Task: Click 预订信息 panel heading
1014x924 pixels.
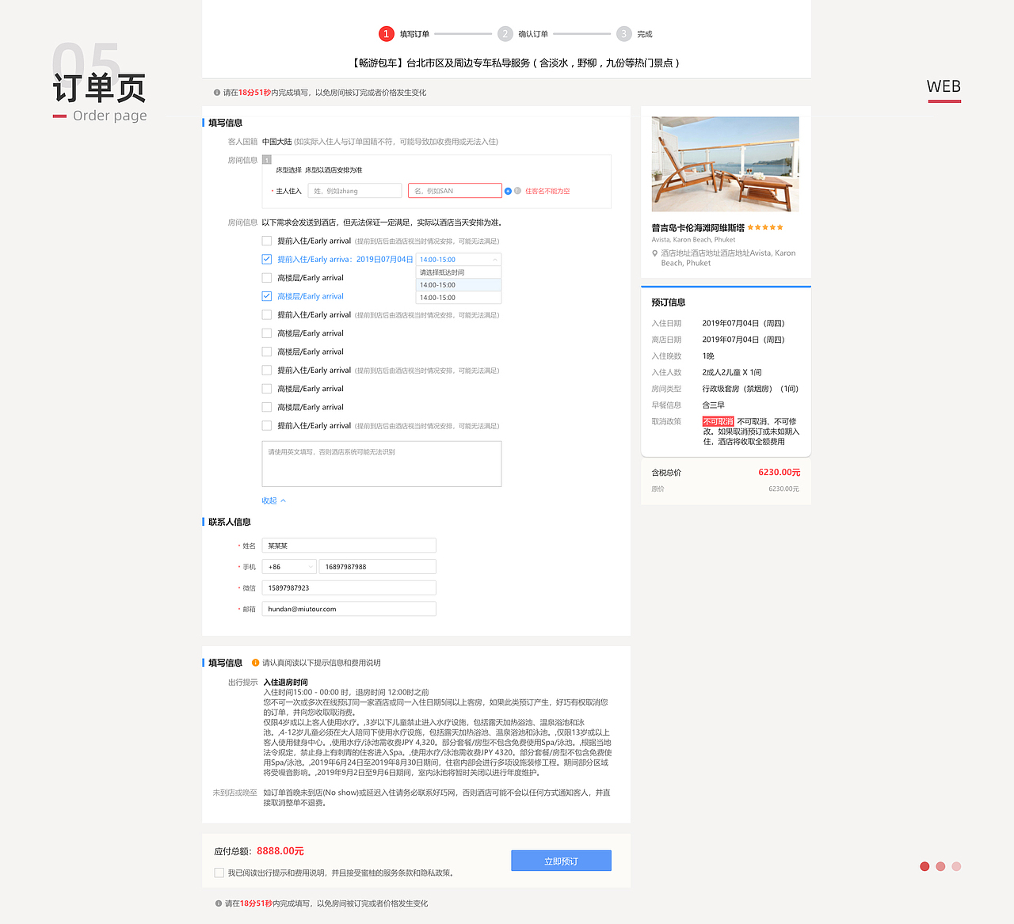Action: [x=668, y=302]
